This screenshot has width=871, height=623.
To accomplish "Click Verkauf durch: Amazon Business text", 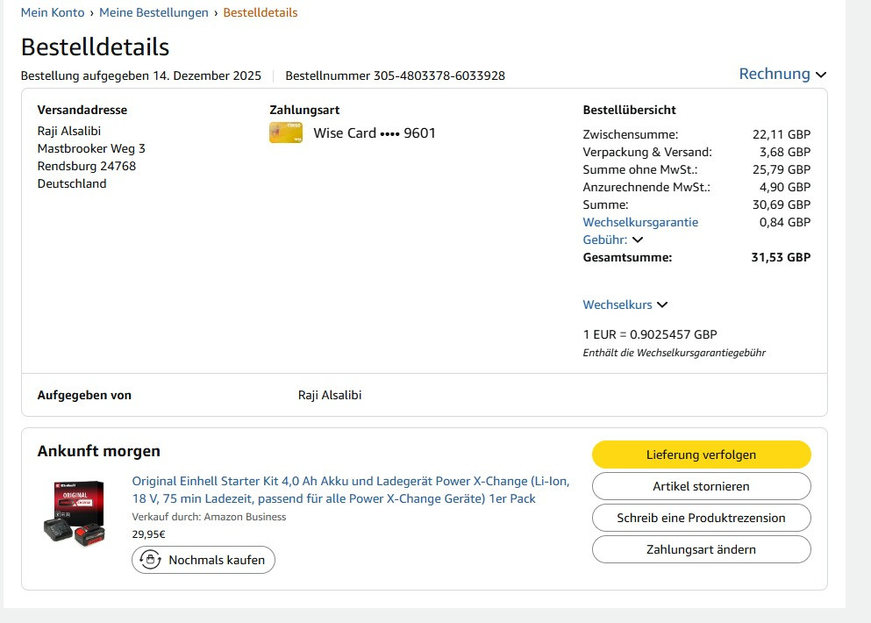I will (209, 517).
